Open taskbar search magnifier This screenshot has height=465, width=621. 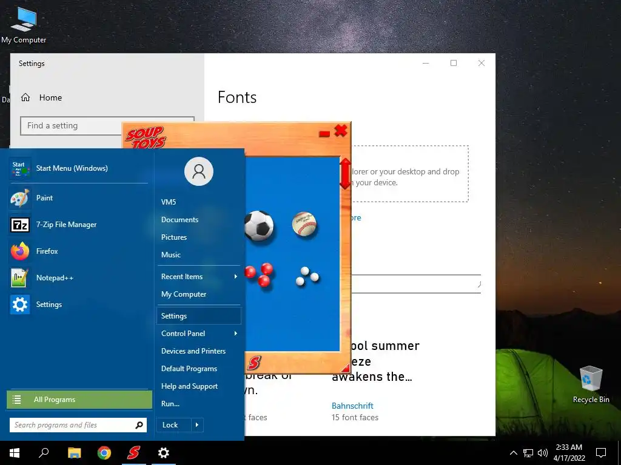pyautogui.click(x=44, y=453)
